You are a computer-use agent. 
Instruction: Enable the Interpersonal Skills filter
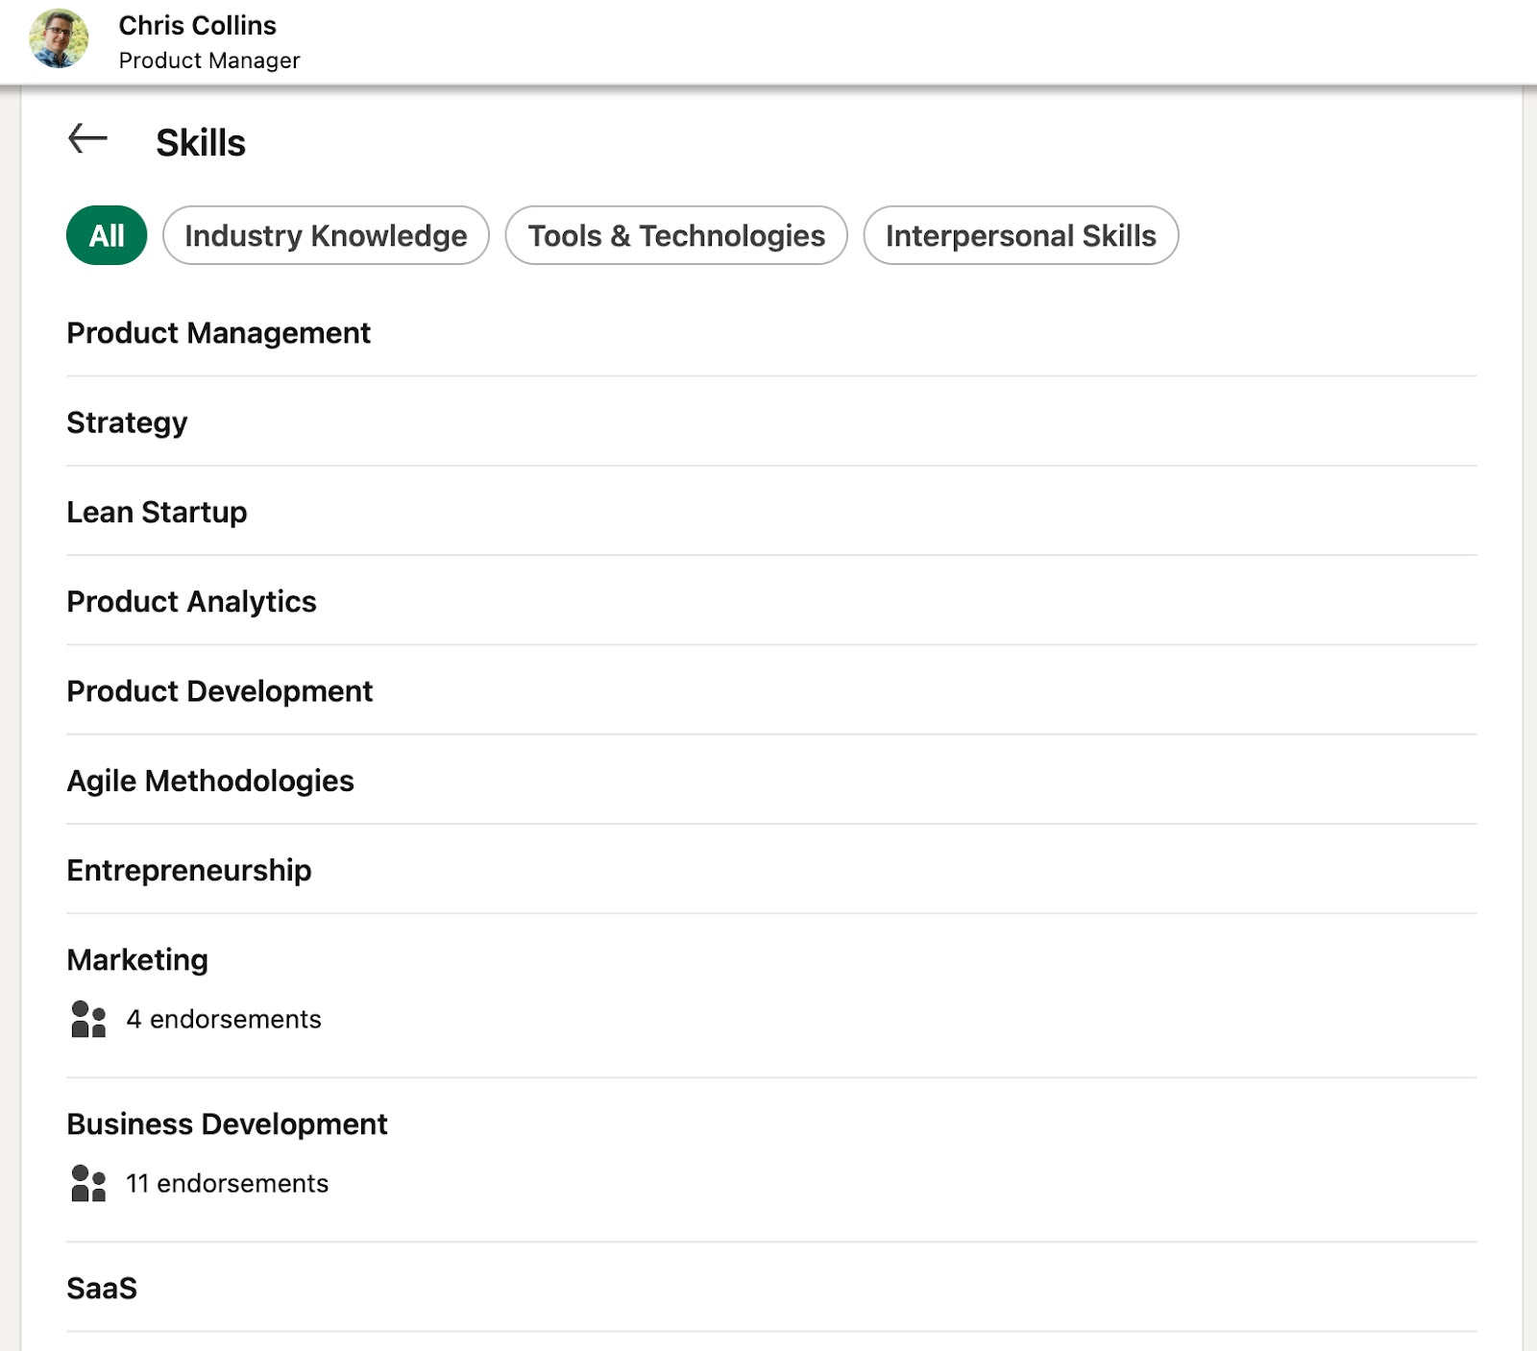[x=1021, y=235]
